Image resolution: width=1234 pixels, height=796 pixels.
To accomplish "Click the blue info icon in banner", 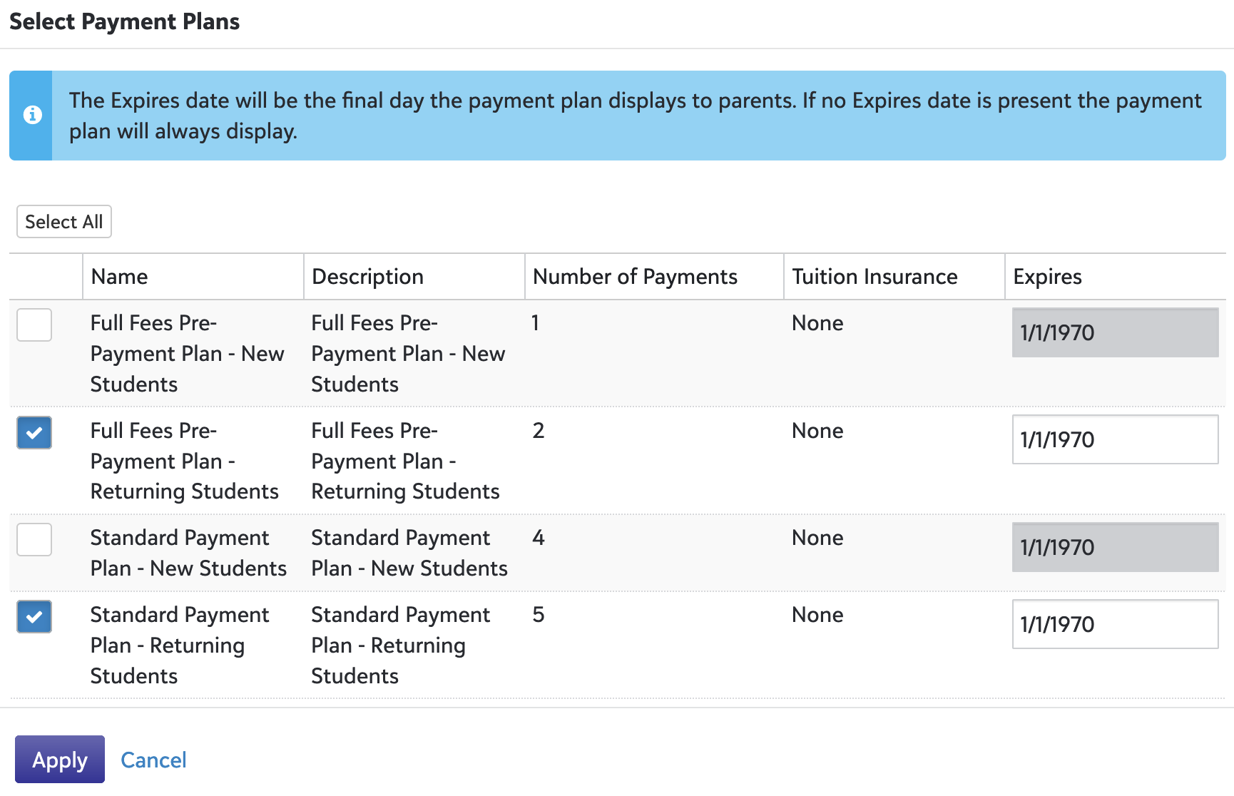I will pyautogui.click(x=32, y=115).
